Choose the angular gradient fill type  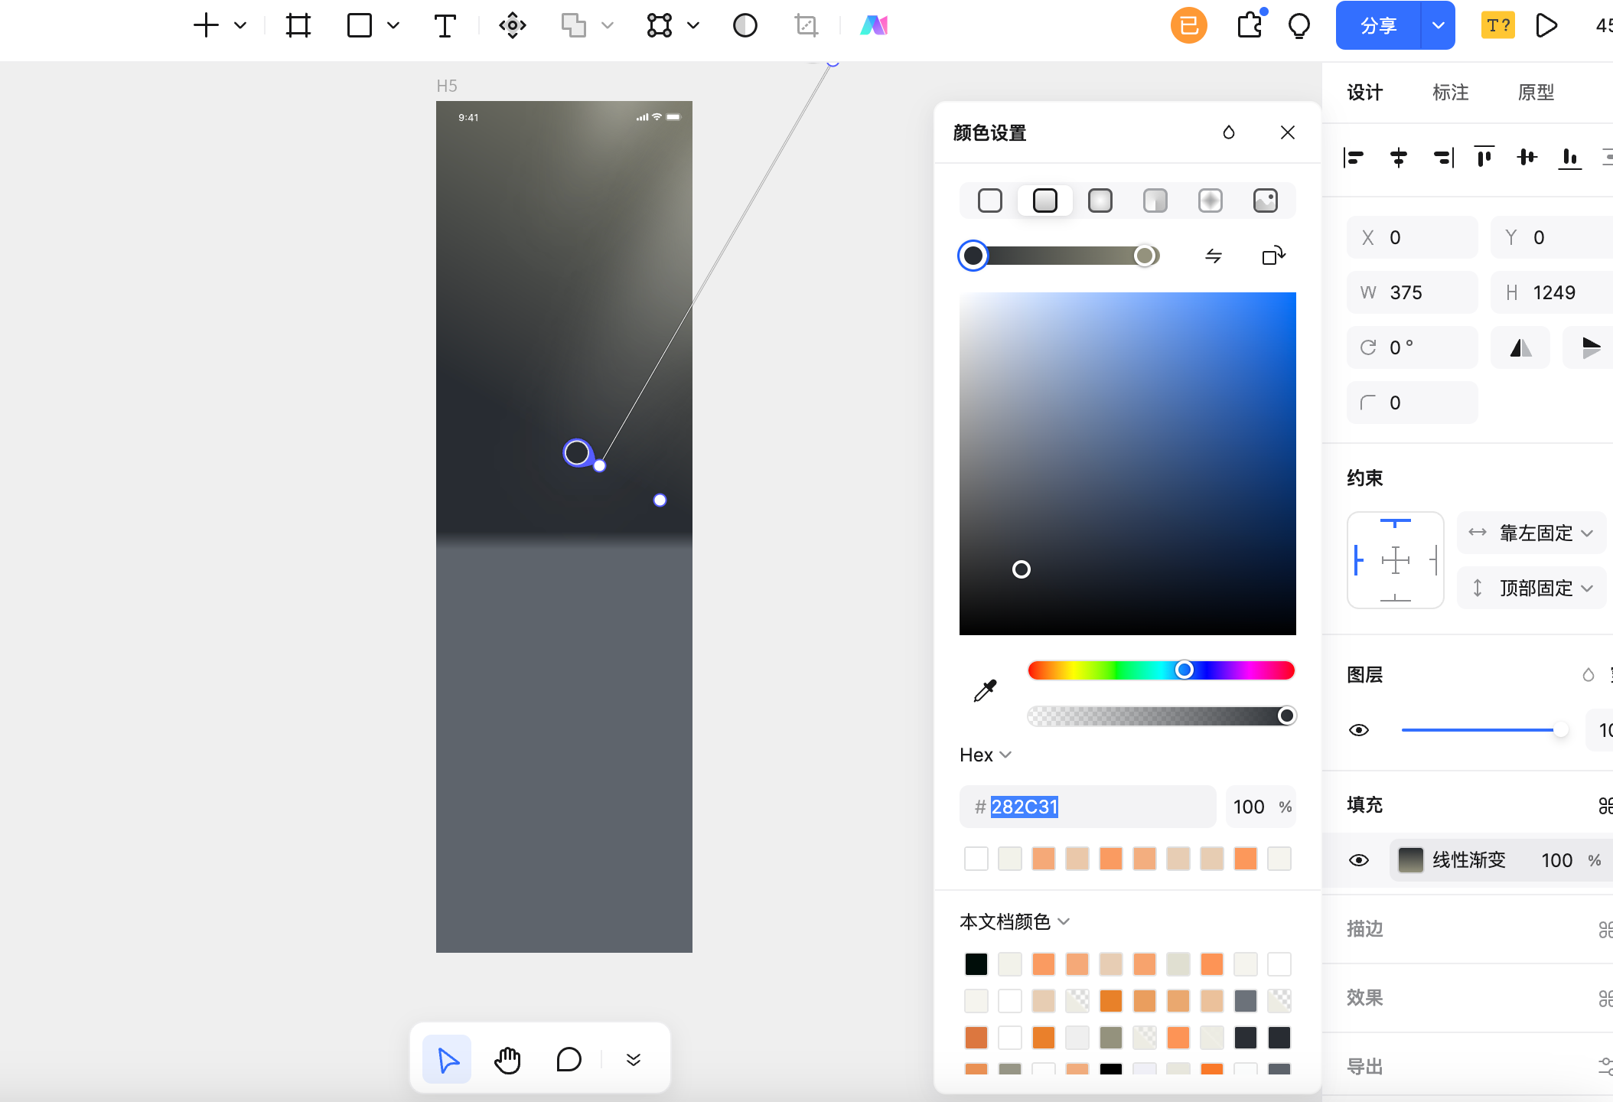click(1155, 201)
